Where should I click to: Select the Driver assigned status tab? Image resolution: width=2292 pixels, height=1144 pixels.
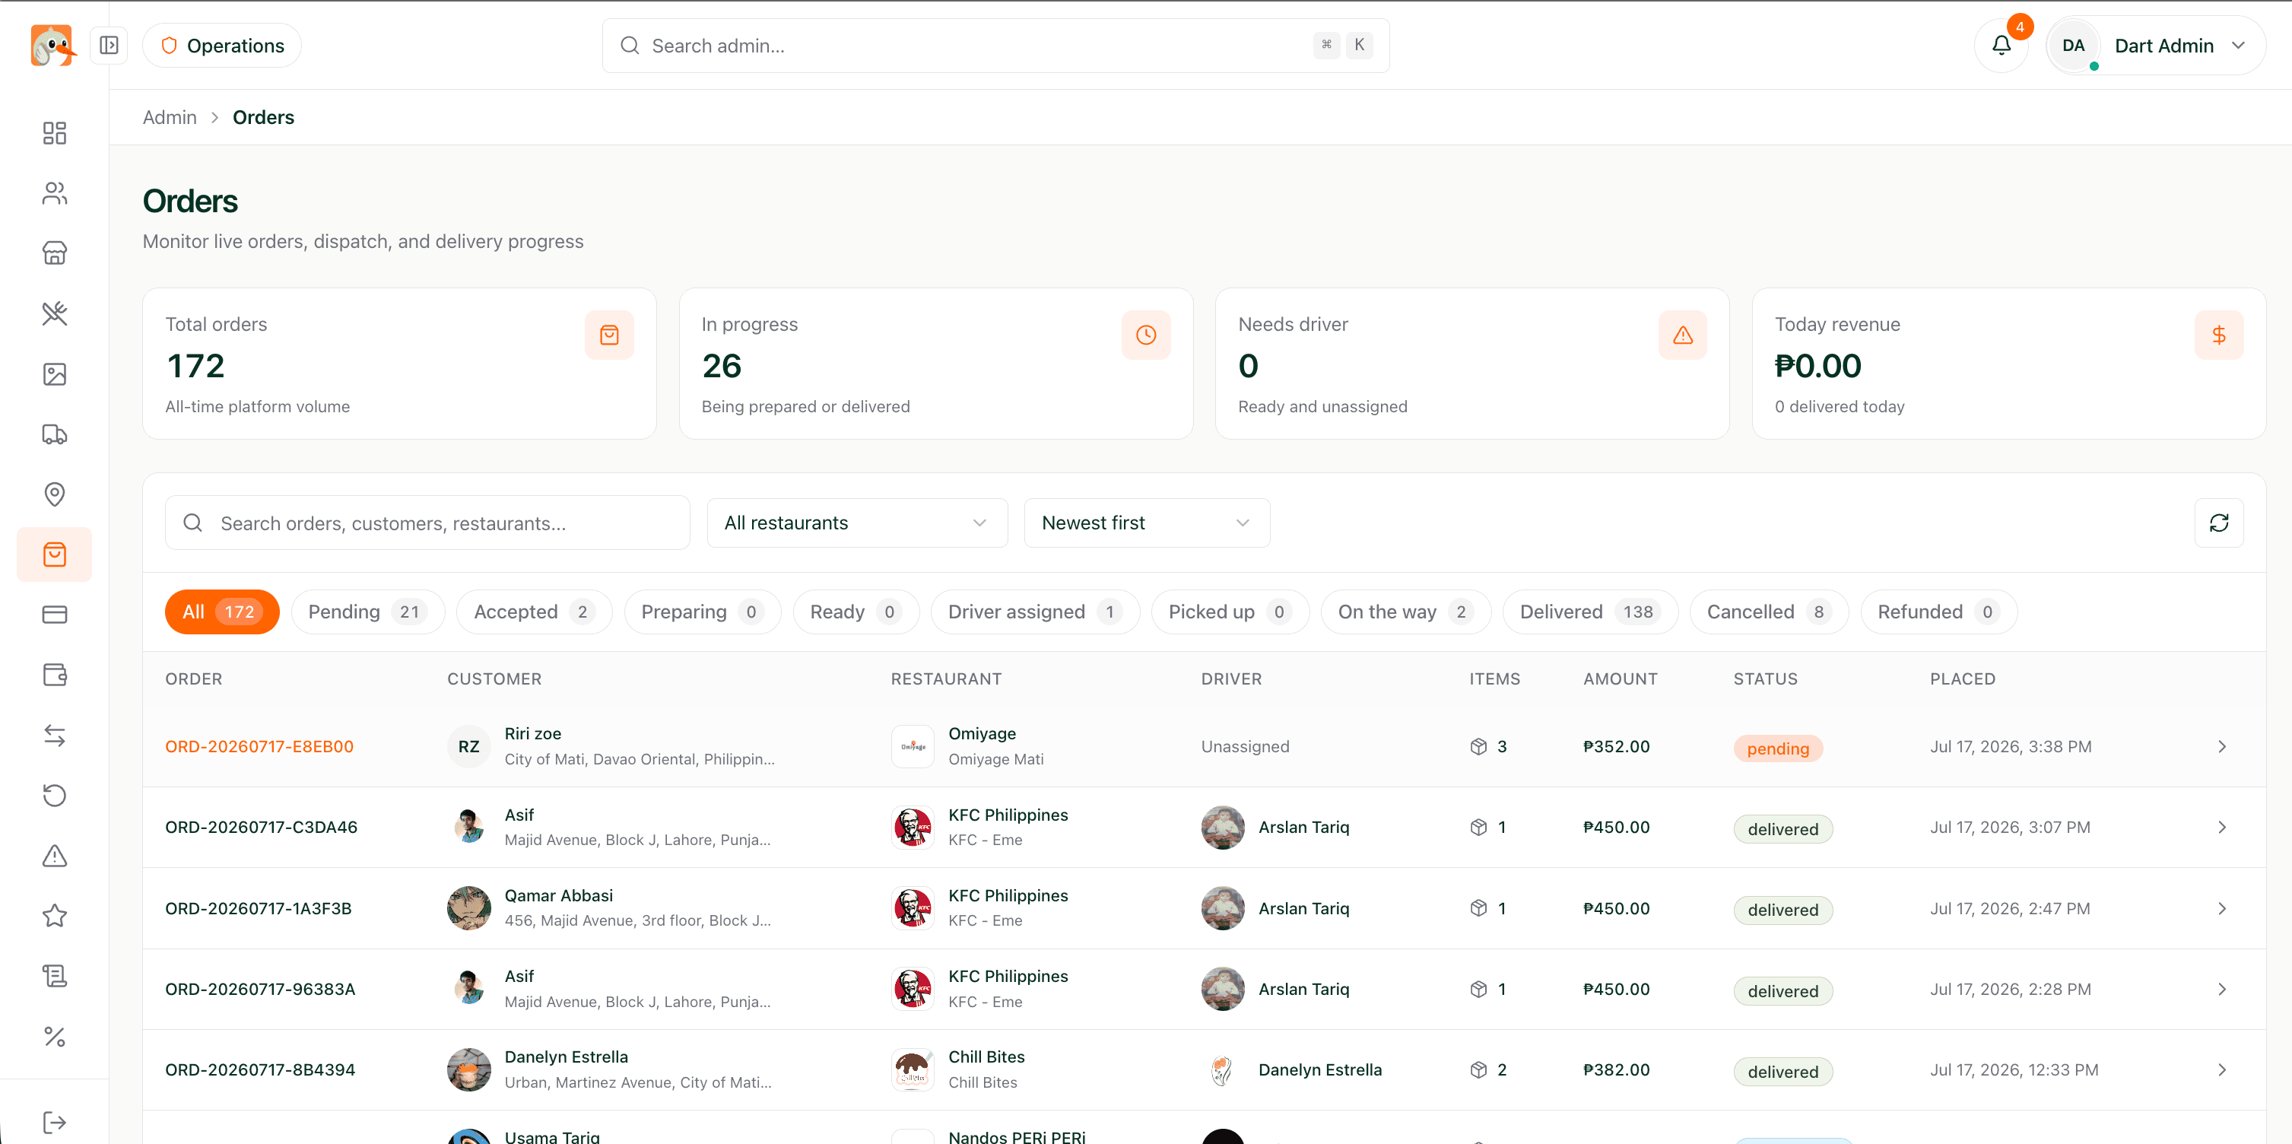pyautogui.click(x=1035, y=612)
